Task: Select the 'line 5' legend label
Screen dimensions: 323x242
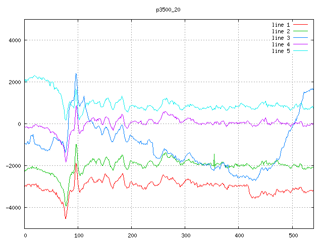Action: tap(281, 51)
